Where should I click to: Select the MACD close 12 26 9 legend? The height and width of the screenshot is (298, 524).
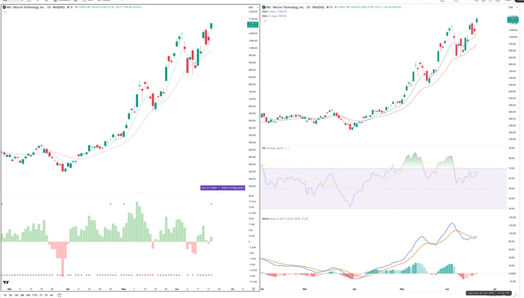pos(284,219)
